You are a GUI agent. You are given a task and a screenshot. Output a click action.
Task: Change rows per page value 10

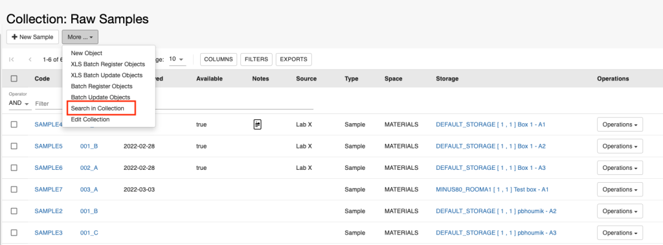point(177,59)
